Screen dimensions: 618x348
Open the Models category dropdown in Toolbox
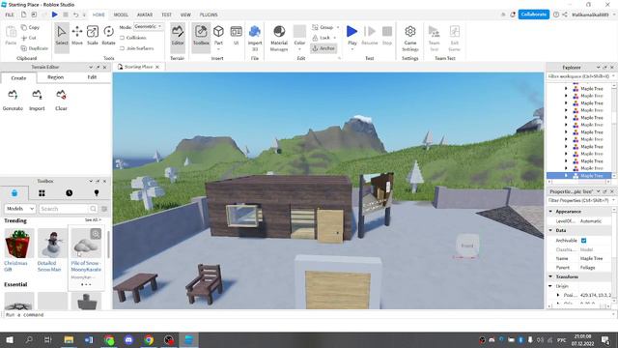[19, 209]
